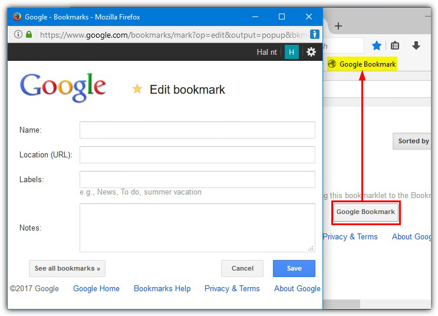Click the settings gear icon in Google bar
This screenshot has width=438, height=316.
[x=311, y=52]
